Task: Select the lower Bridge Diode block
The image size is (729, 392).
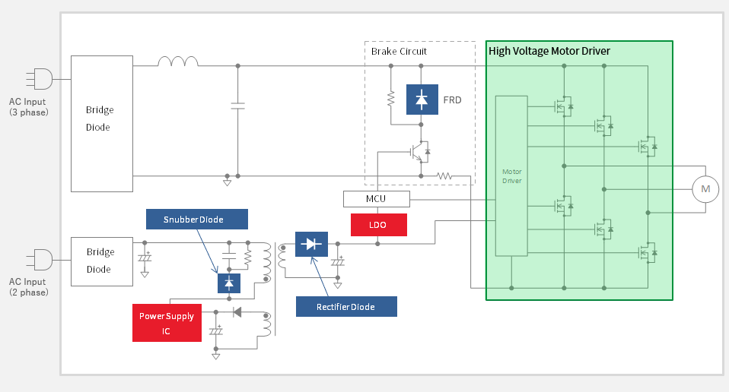Action: pyautogui.click(x=101, y=261)
